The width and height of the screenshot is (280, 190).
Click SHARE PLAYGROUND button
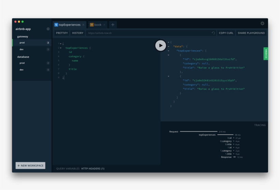coord(251,33)
